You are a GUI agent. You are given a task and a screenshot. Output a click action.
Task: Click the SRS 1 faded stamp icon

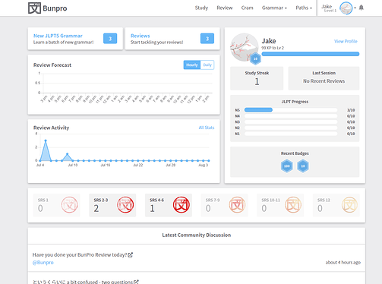click(x=69, y=205)
